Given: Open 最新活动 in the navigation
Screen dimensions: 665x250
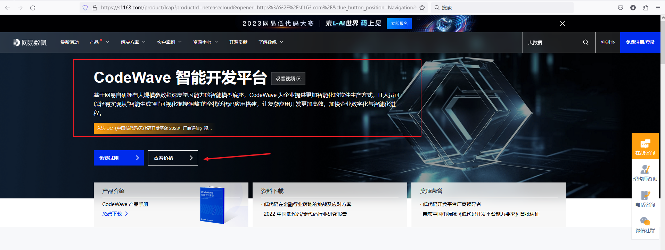Looking at the screenshot, I should coord(69,42).
